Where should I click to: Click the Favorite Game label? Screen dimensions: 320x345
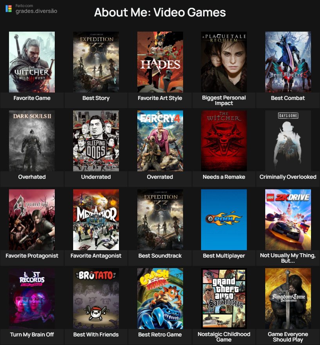32,98
